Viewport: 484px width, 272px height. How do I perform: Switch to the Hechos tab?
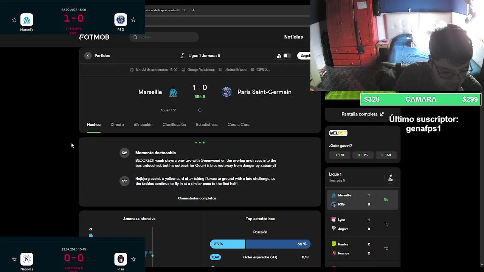point(94,125)
